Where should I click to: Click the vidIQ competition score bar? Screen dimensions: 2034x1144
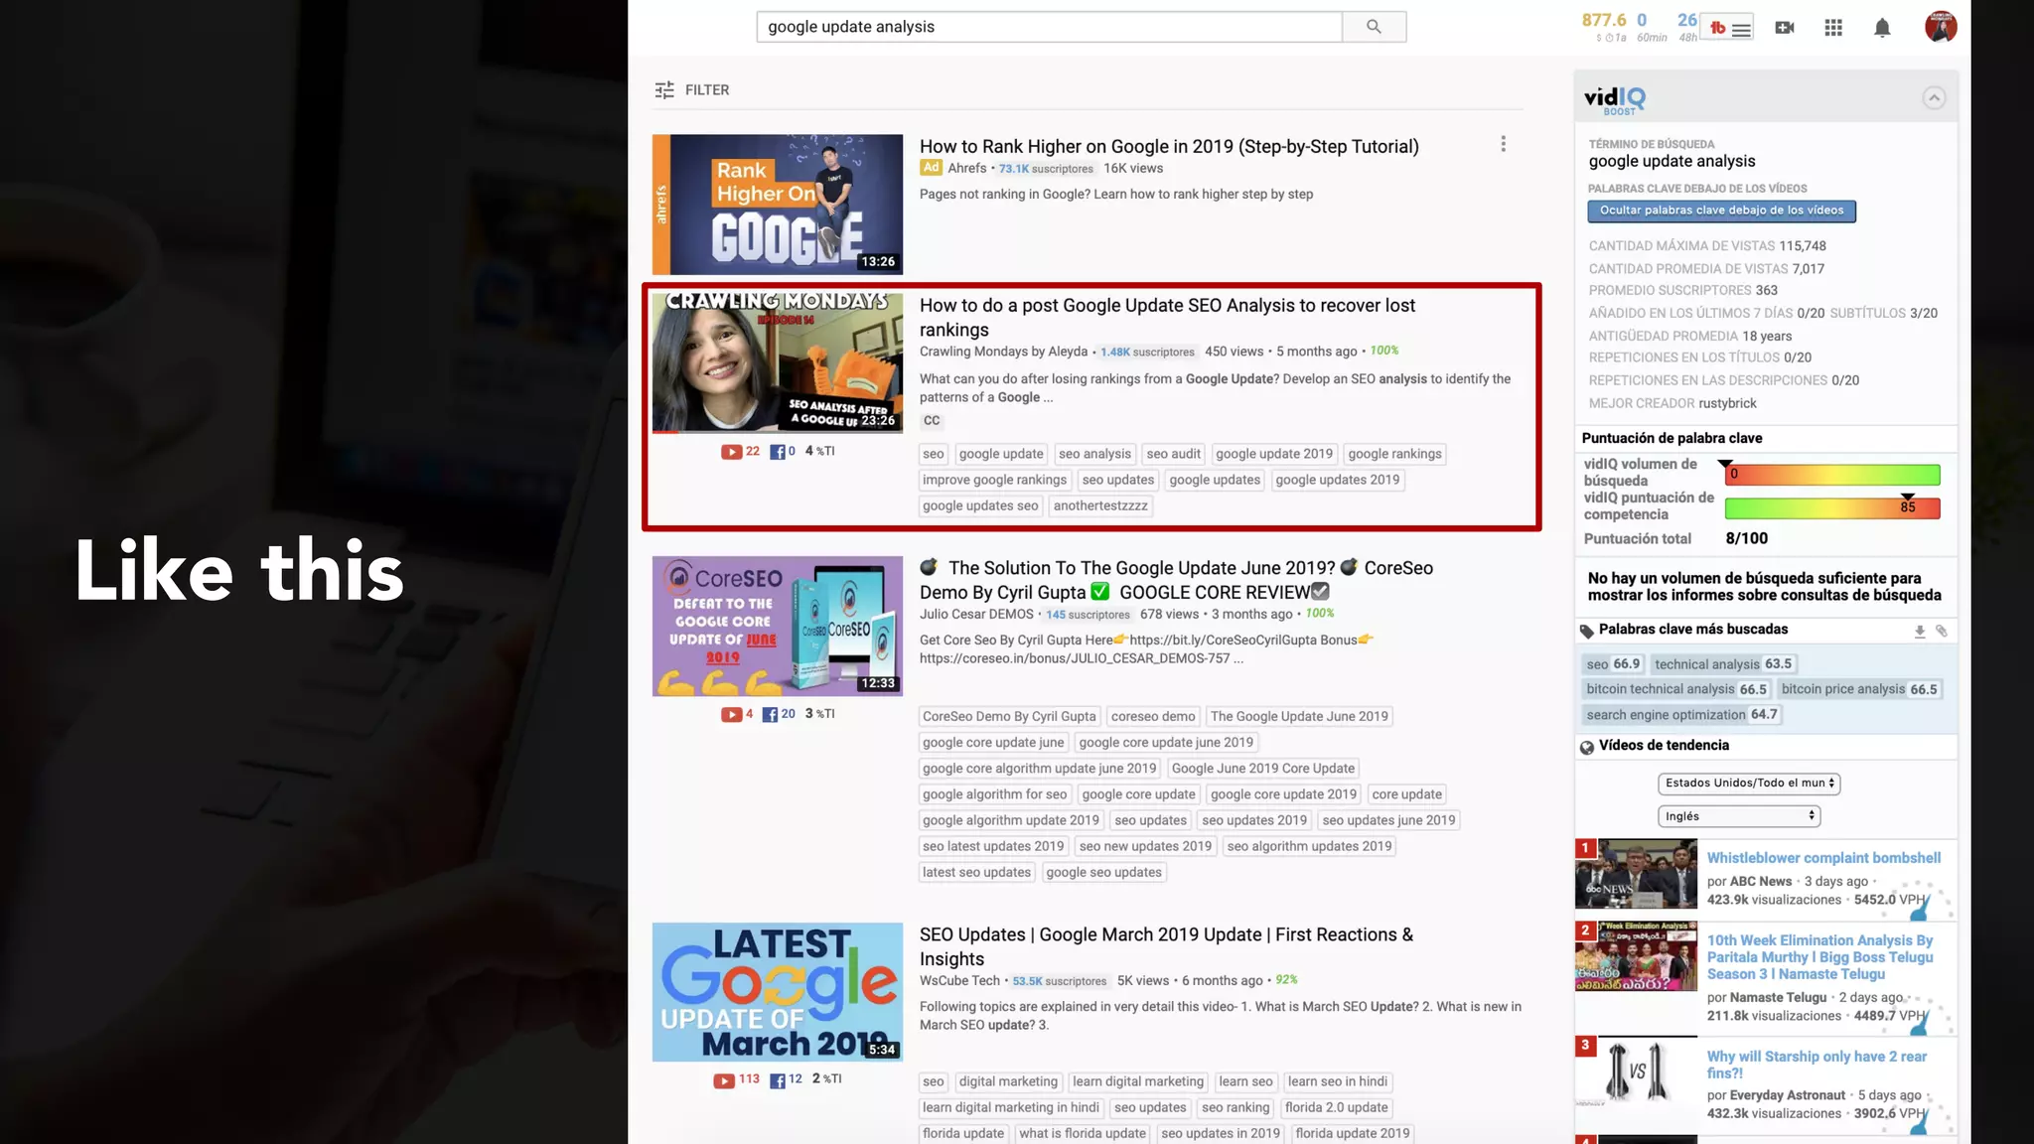(x=1831, y=508)
